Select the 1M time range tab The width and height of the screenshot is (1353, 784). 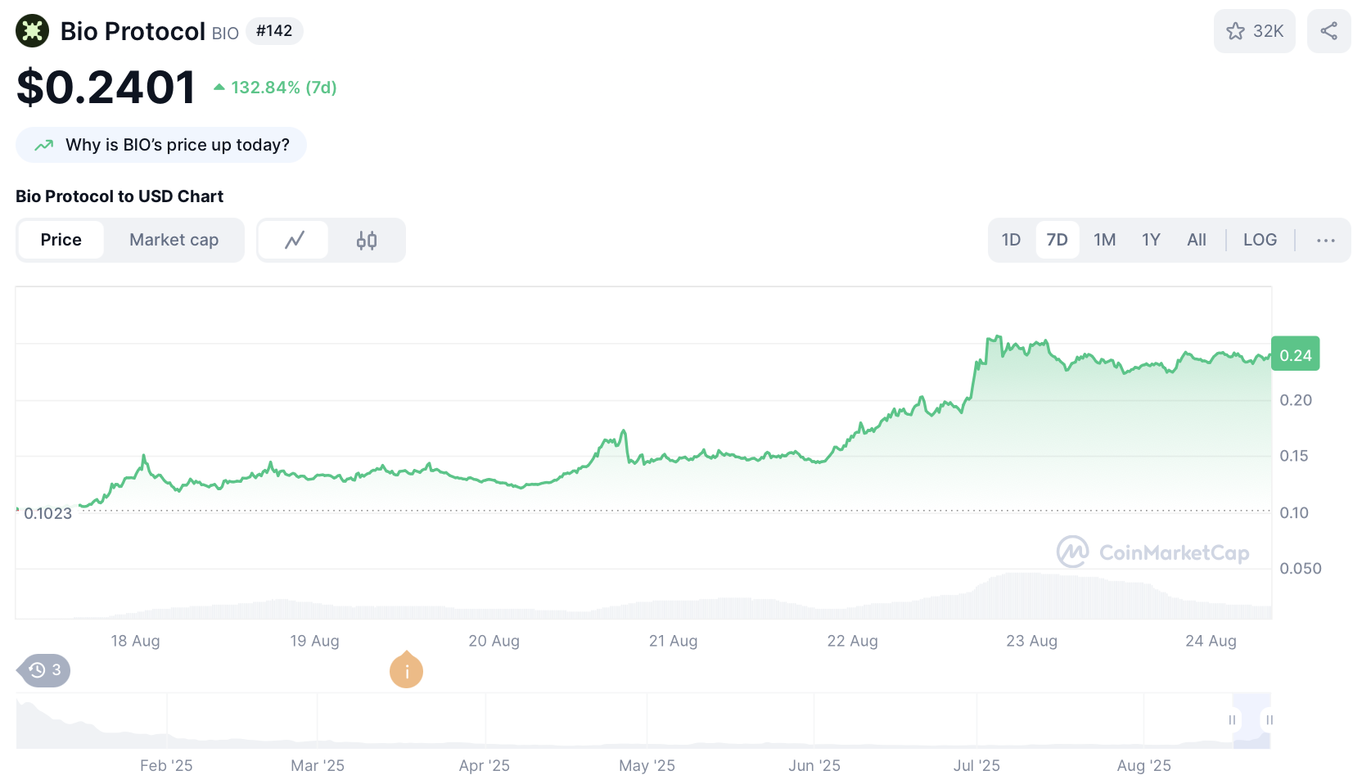pos(1104,240)
